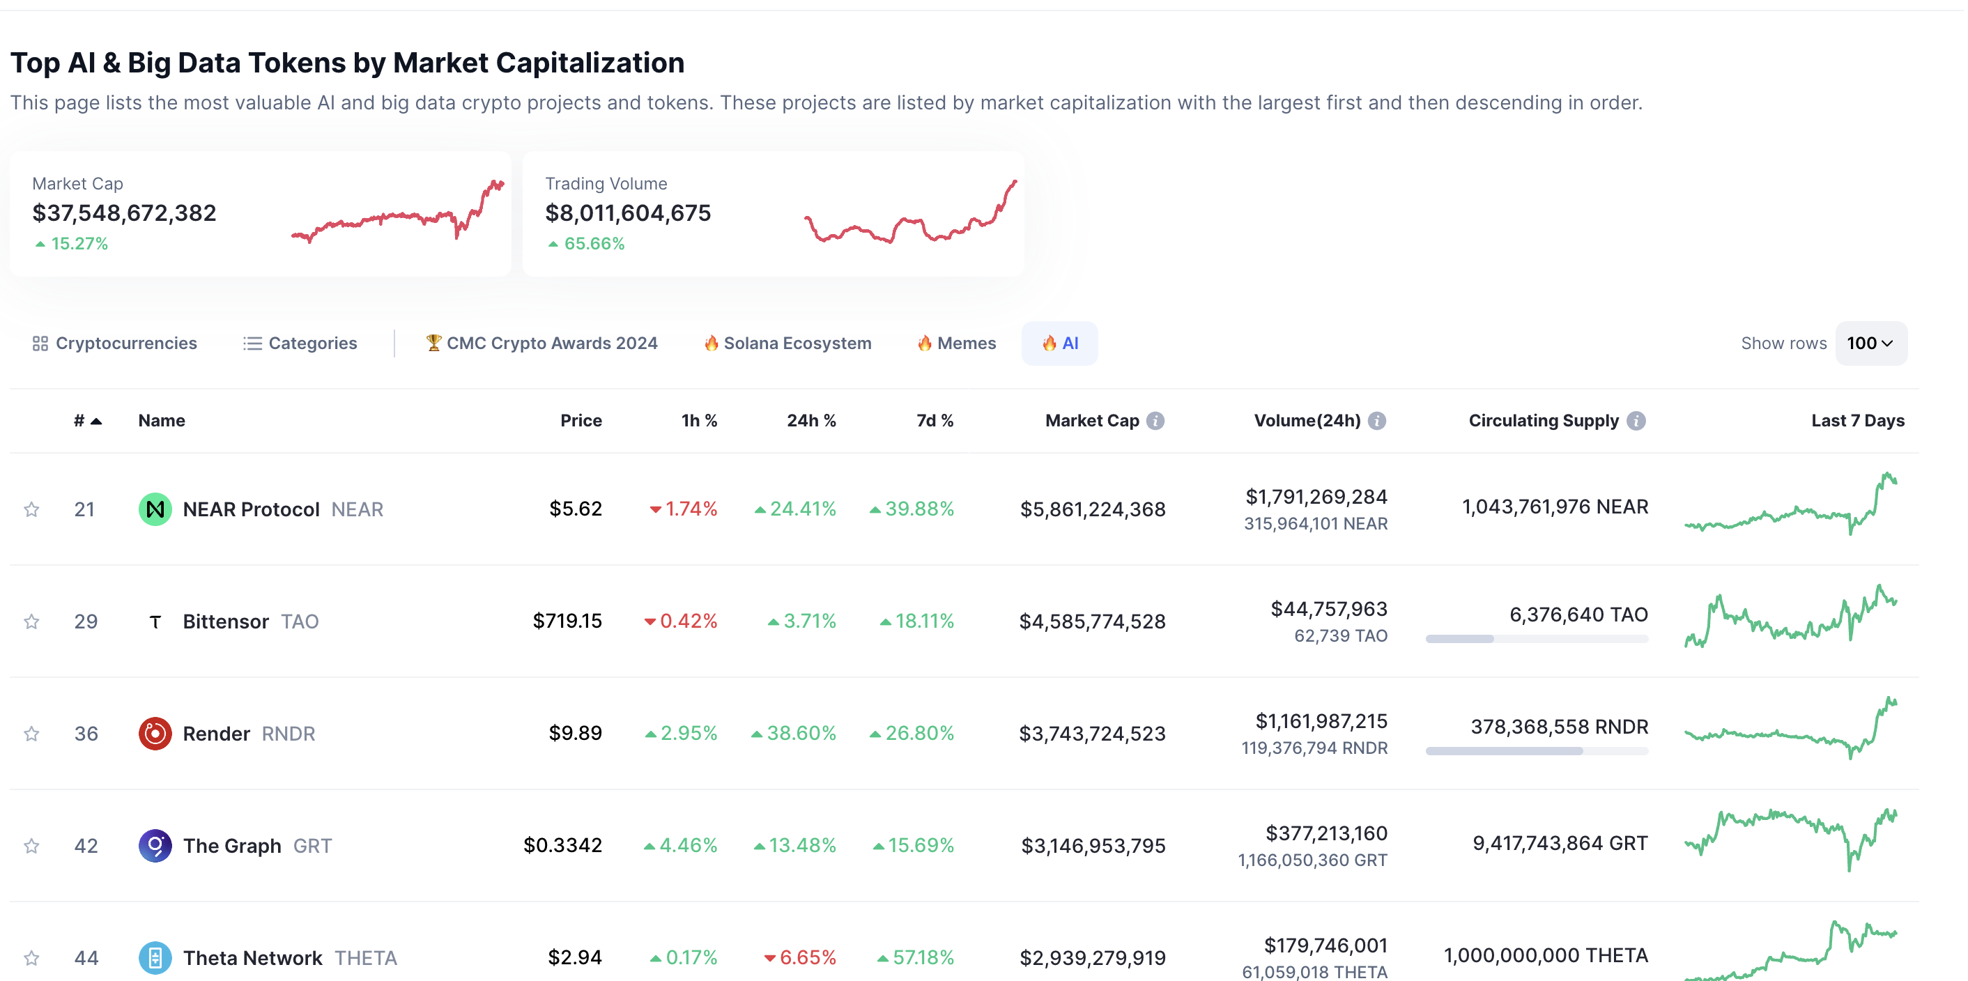
Task: Toggle watchlist star for Bittensor
Action: (x=31, y=621)
